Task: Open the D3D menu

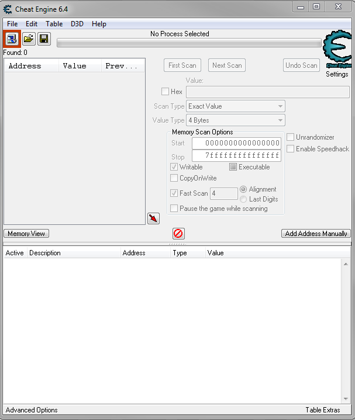Action: click(x=77, y=24)
